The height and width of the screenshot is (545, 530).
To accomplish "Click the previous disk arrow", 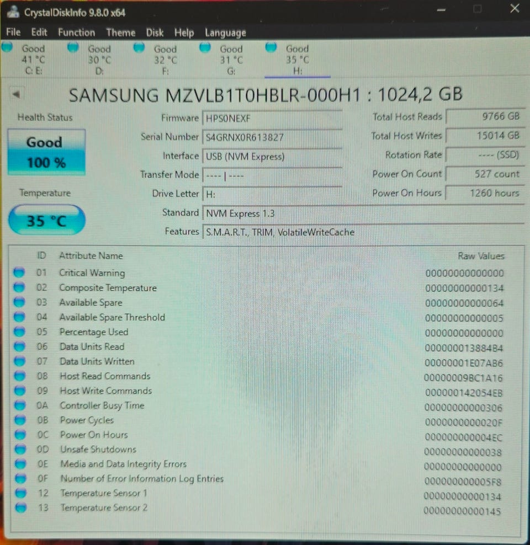I will pyautogui.click(x=17, y=94).
